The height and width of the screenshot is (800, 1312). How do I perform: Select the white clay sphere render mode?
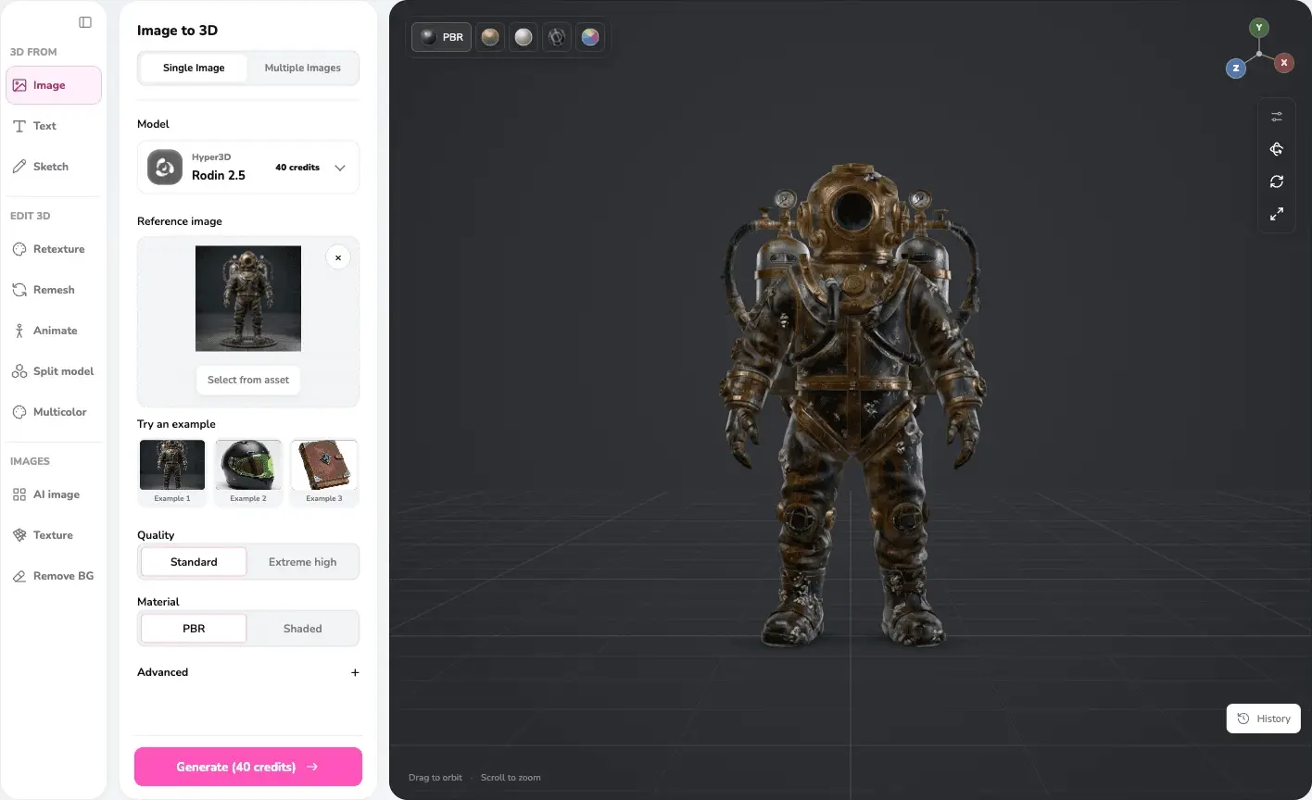point(524,37)
